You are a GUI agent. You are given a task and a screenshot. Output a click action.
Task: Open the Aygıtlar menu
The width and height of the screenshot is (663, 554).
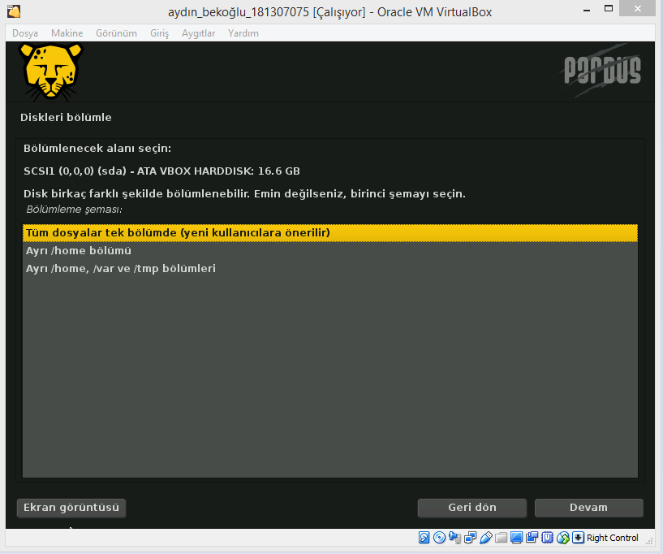tap(198, 33)
